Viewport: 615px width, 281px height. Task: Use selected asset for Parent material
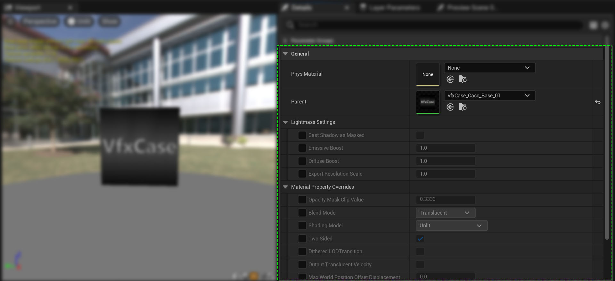450,107
